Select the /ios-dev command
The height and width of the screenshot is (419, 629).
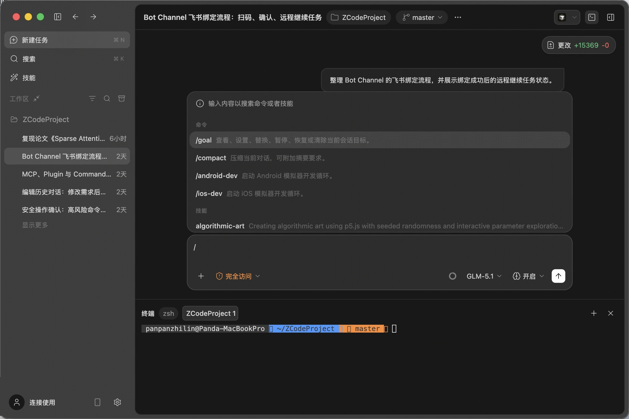[x=379, y=194]
